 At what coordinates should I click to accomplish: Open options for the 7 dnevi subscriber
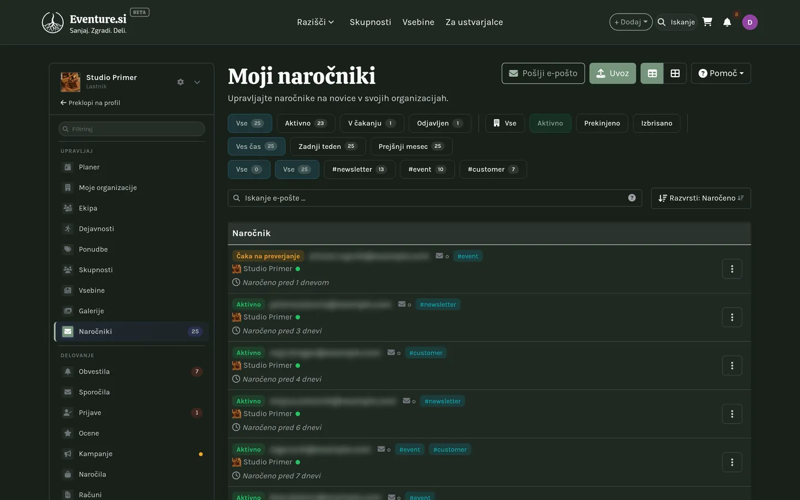(732, 462)
